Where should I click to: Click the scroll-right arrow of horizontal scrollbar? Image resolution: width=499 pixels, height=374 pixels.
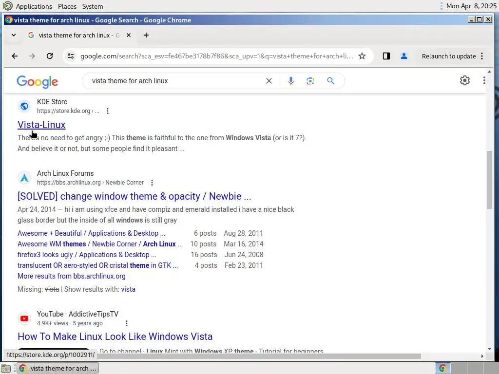point(482,356)
